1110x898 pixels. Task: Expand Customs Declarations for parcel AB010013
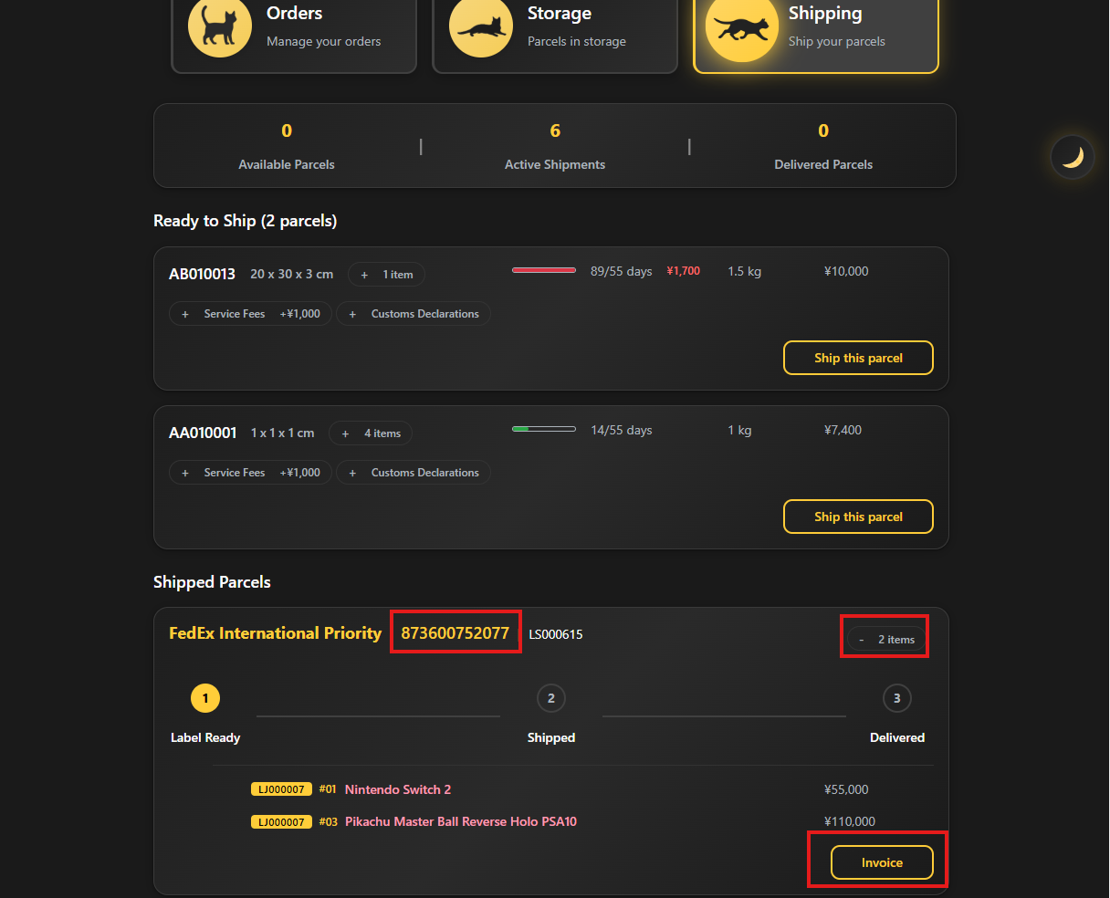click(x=414, y=314)
